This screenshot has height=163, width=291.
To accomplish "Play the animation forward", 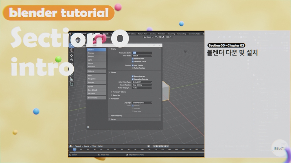I will [162, 146].
